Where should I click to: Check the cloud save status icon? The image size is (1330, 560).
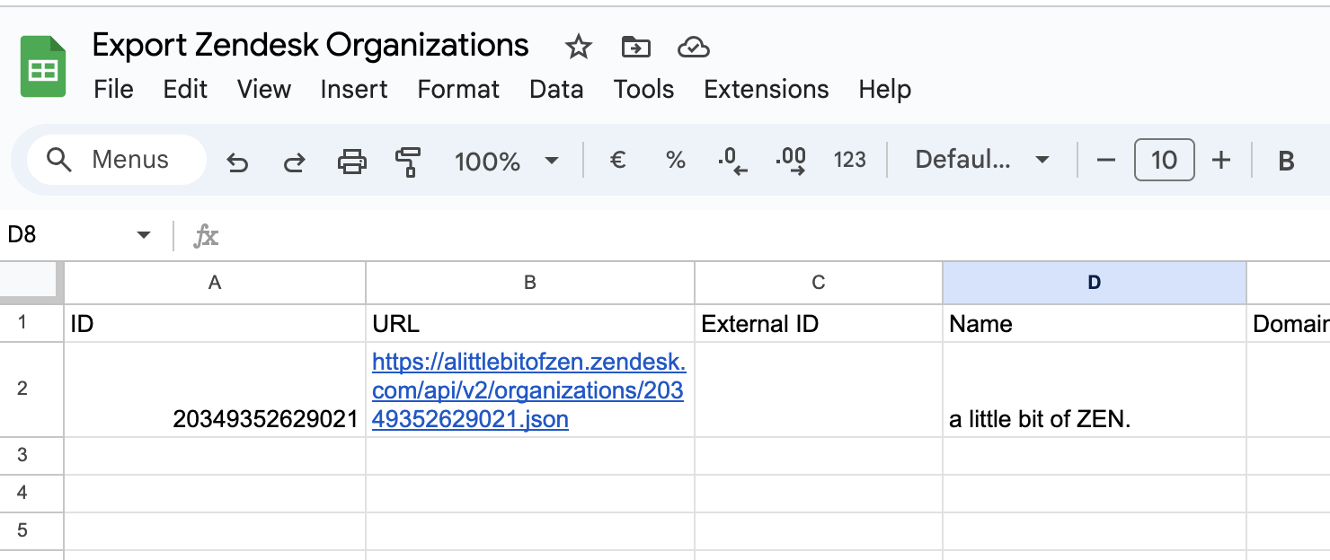click(694, 47)
